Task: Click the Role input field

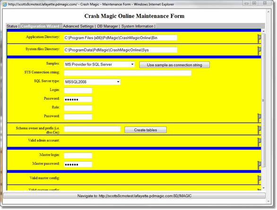Action: tap(78, 108)
